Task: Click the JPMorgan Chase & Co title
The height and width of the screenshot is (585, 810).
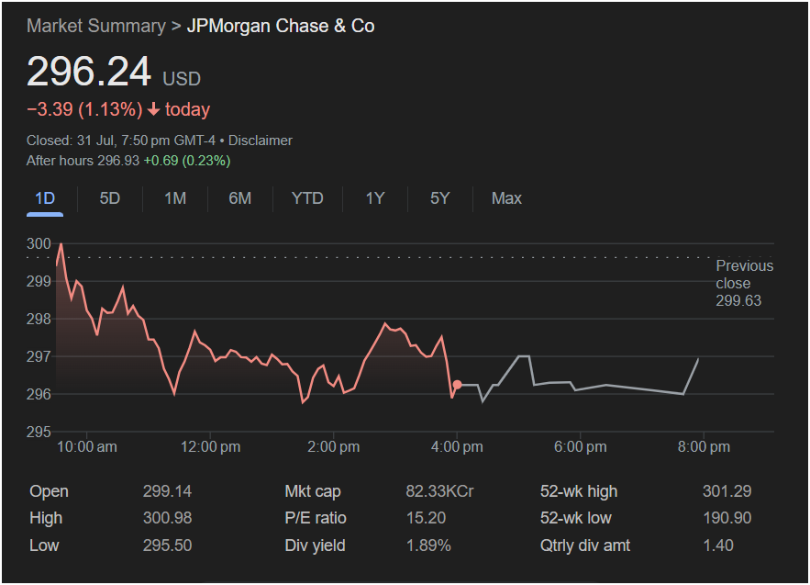Action: point(281,26)
